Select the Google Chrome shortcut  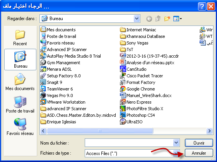(137, 89)
